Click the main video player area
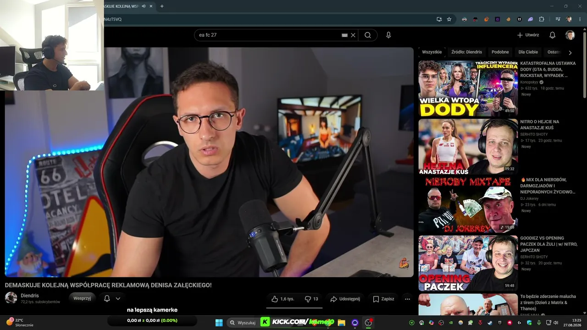 209,162
